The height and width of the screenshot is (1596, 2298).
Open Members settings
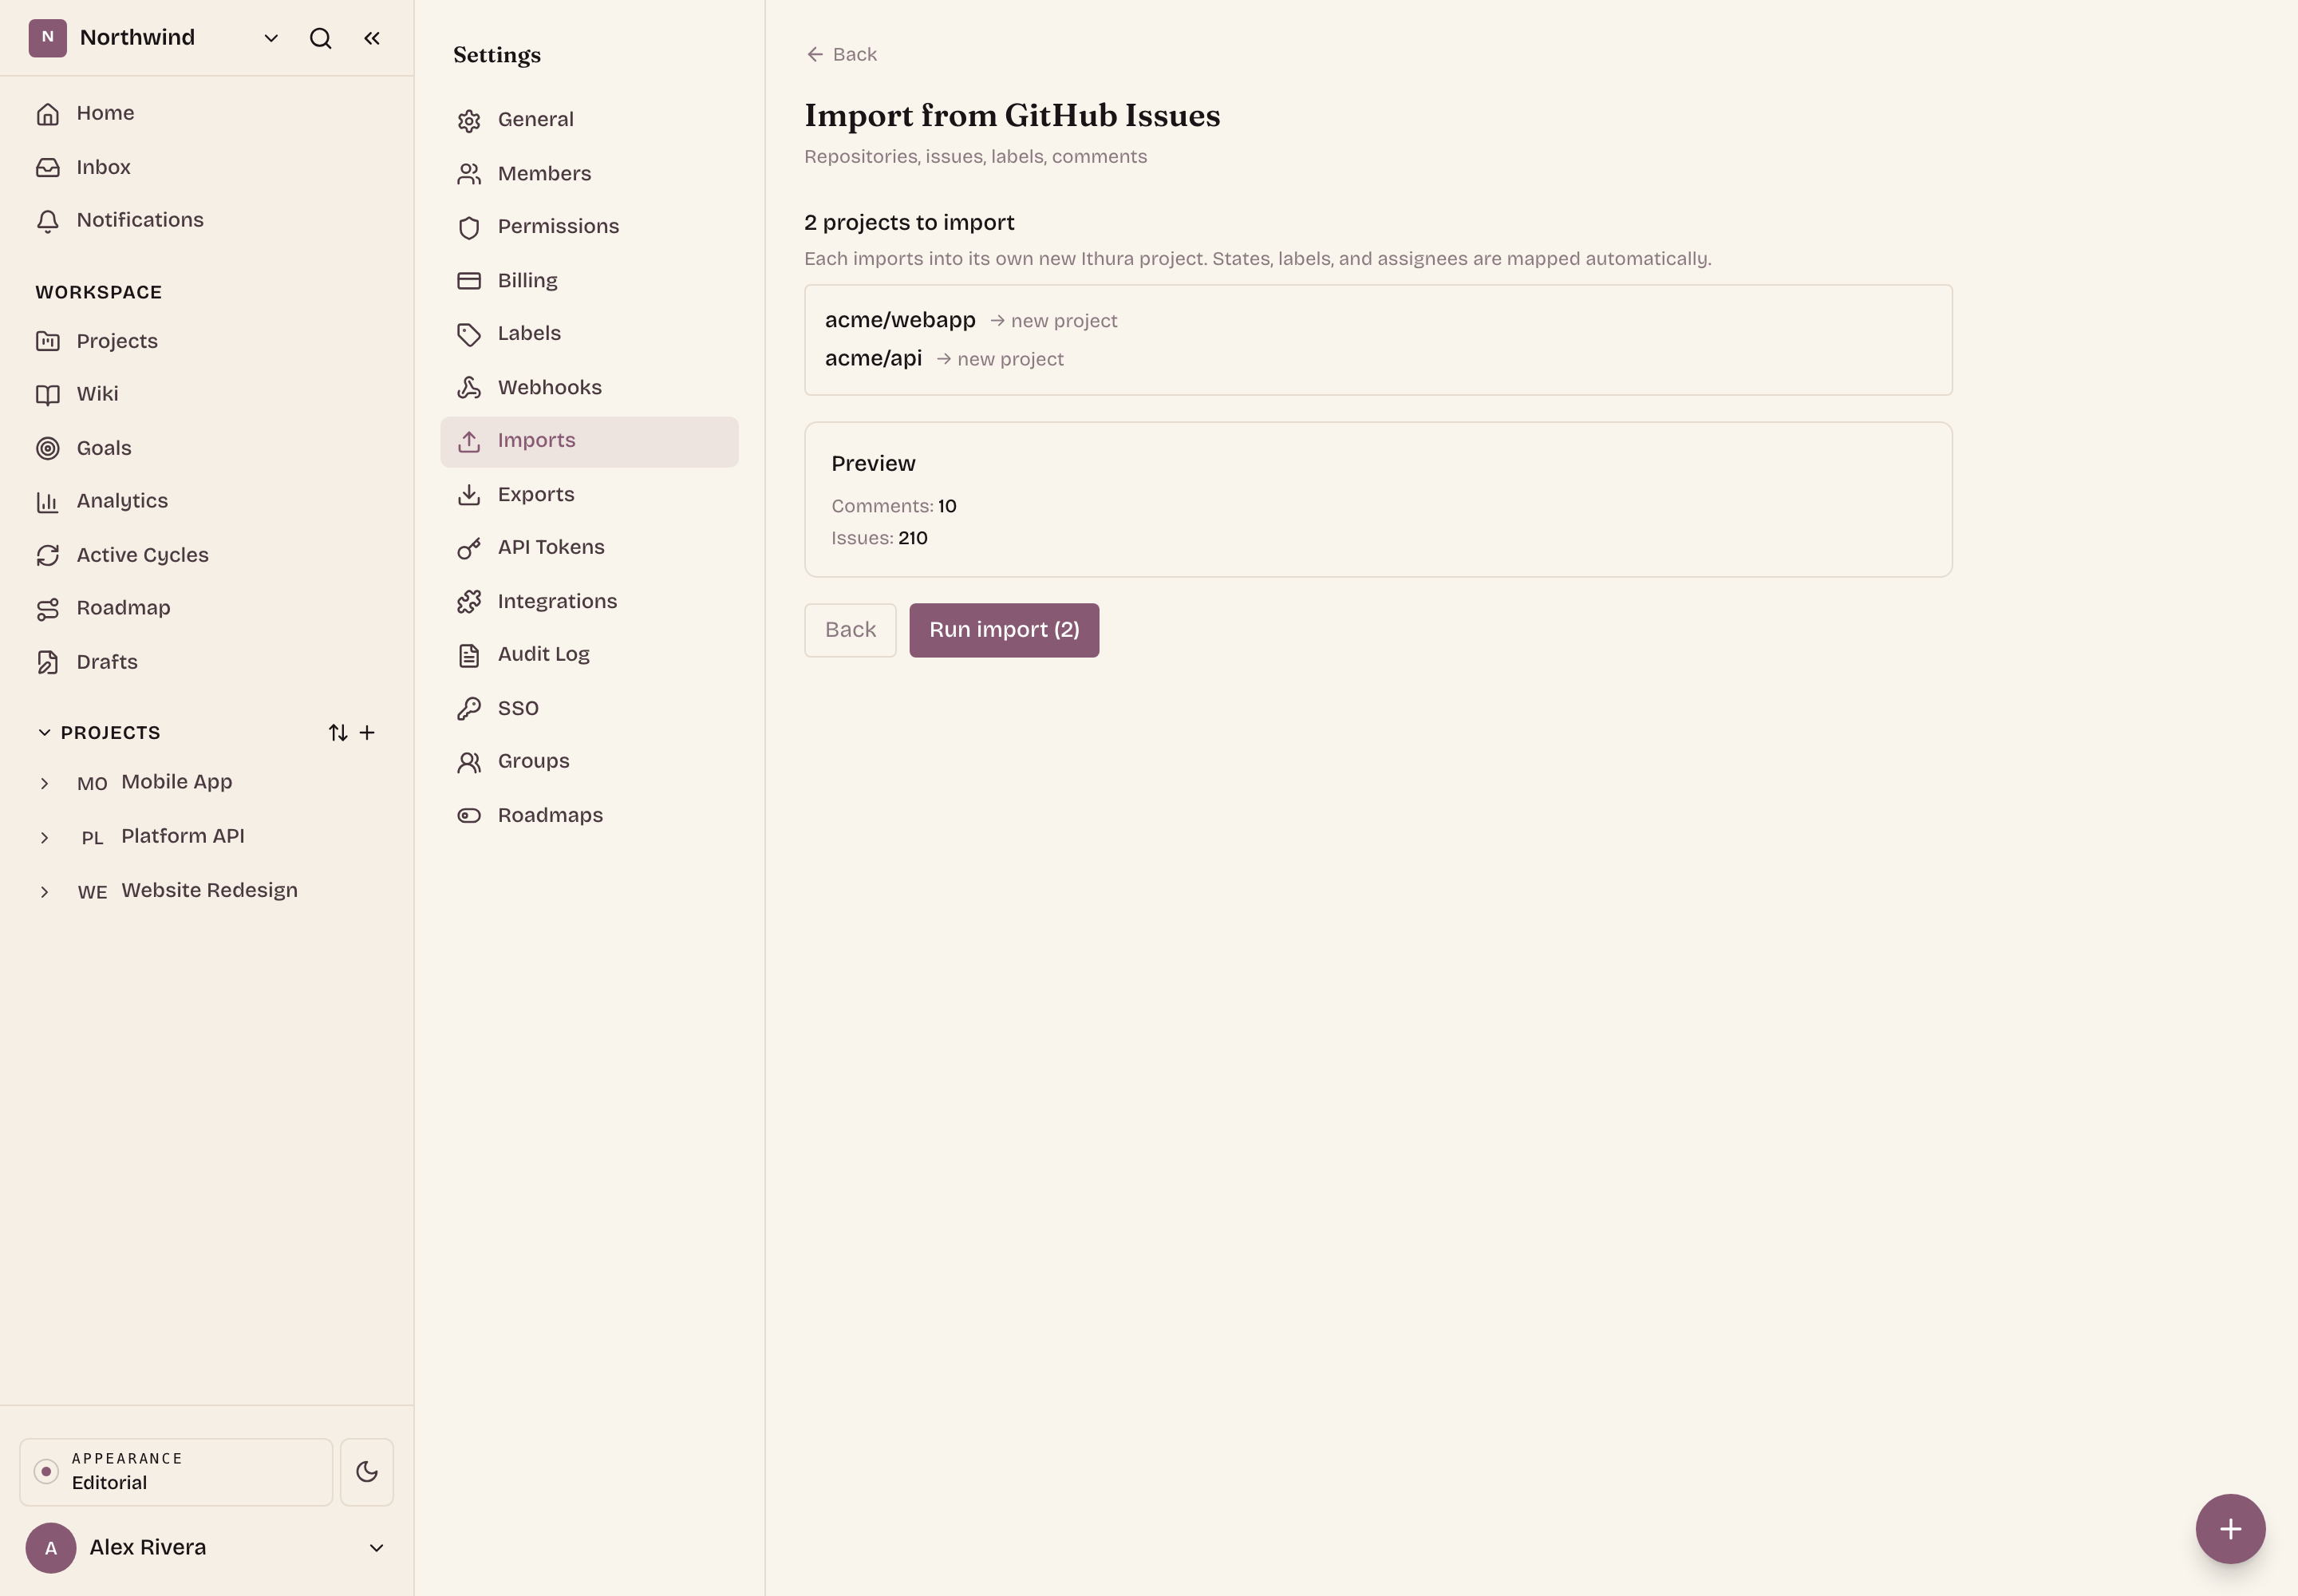tap(589, 174)
